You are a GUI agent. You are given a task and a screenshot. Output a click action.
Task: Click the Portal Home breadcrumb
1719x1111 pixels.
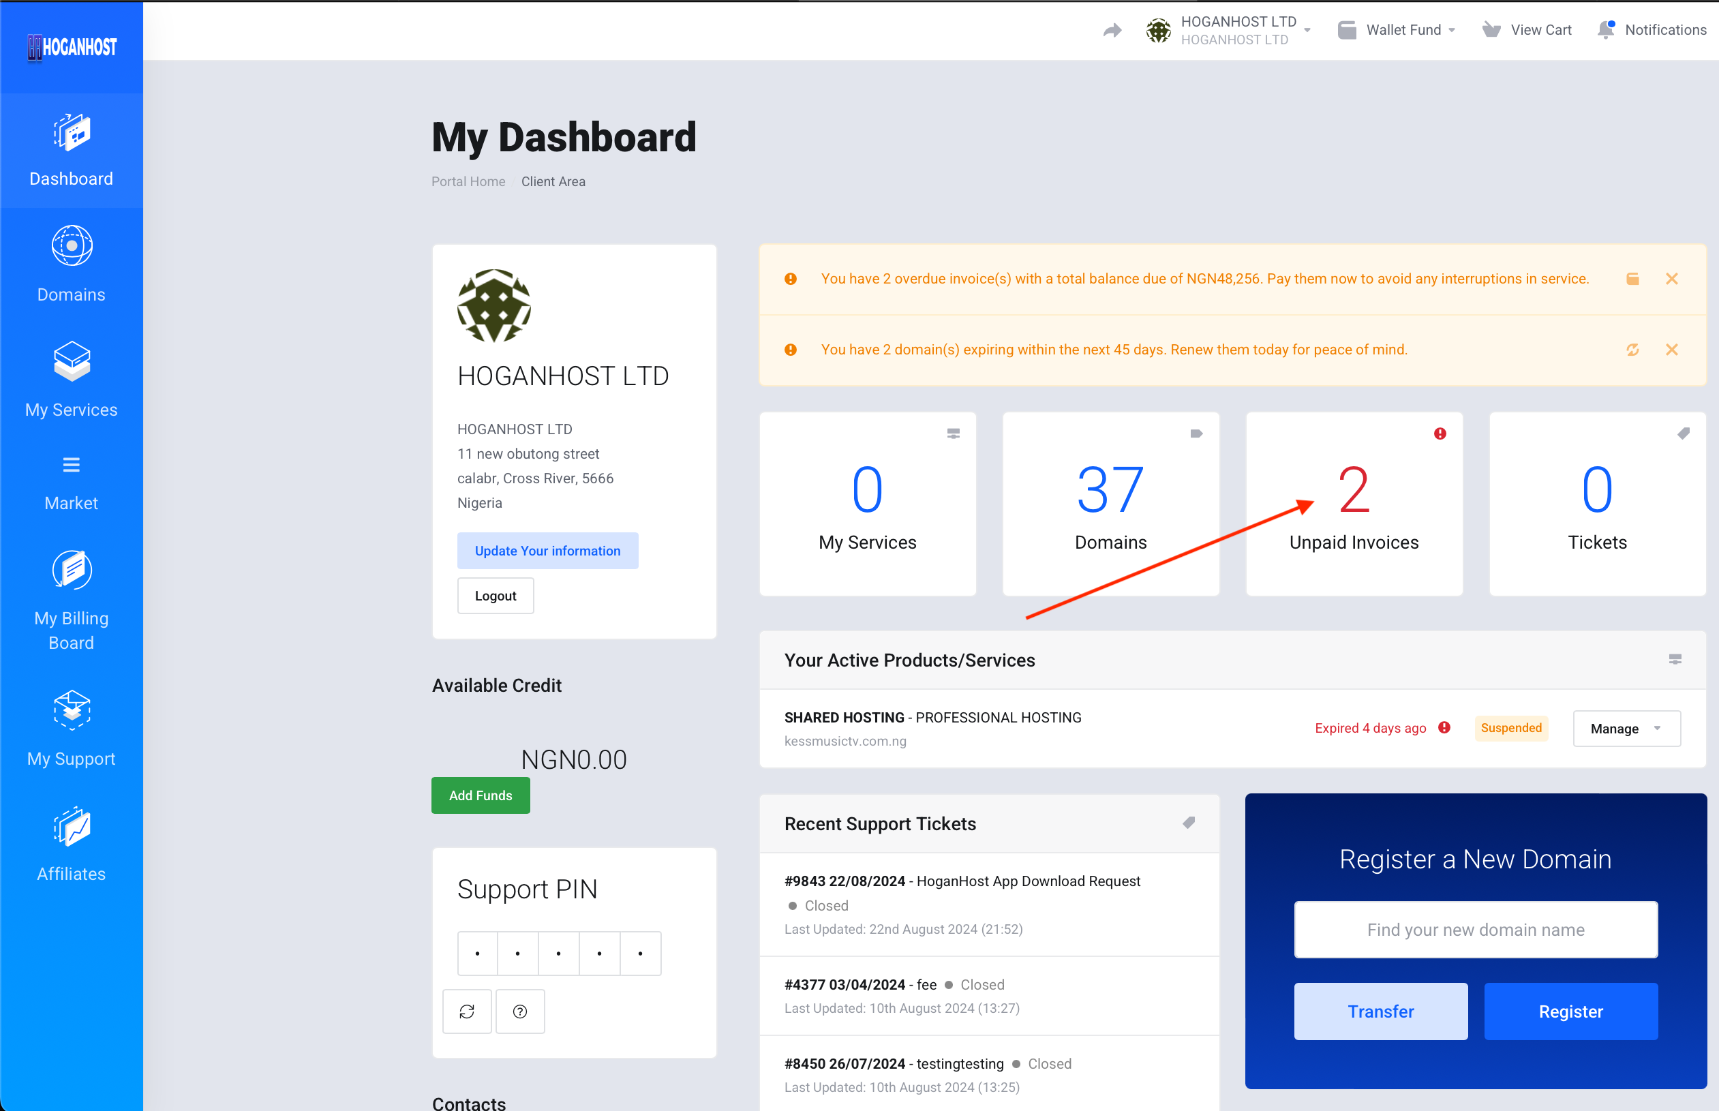468,182
